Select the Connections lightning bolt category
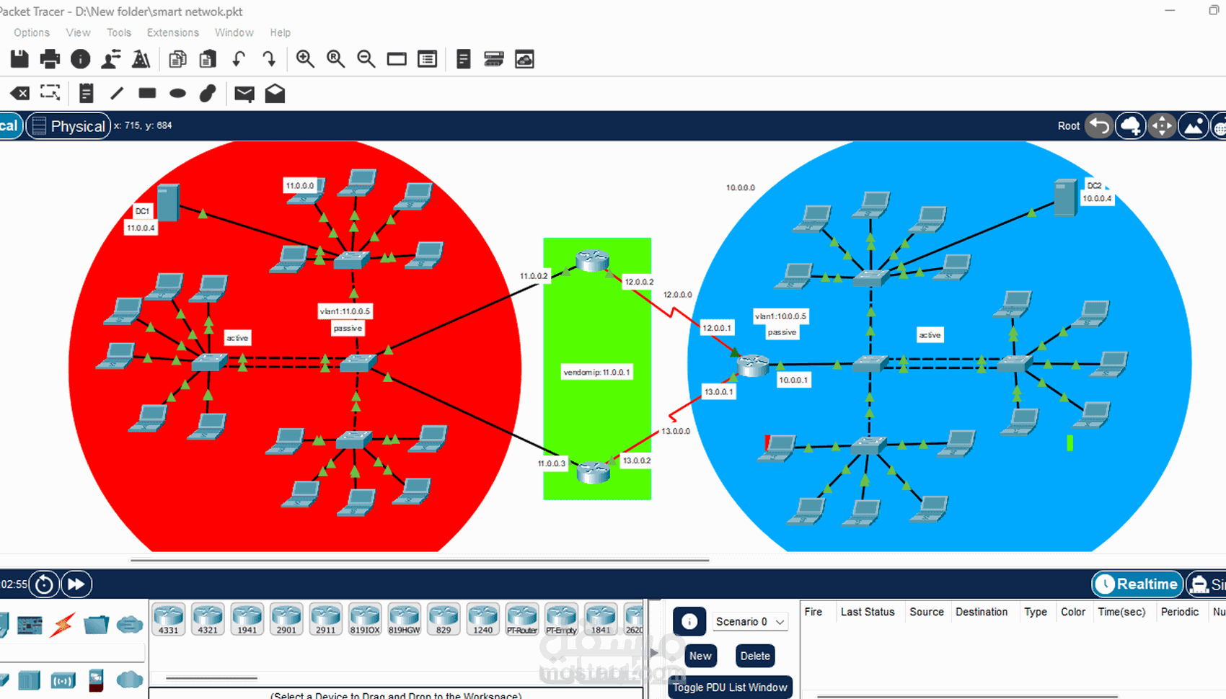The height and width of the screenshot is (699, 1226). [63, 625]
